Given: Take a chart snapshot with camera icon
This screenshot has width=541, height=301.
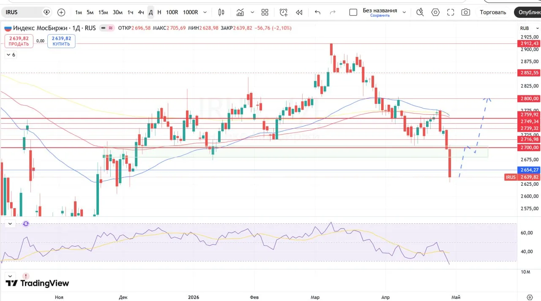Looking at the screenshot, I should coord(466,12).
